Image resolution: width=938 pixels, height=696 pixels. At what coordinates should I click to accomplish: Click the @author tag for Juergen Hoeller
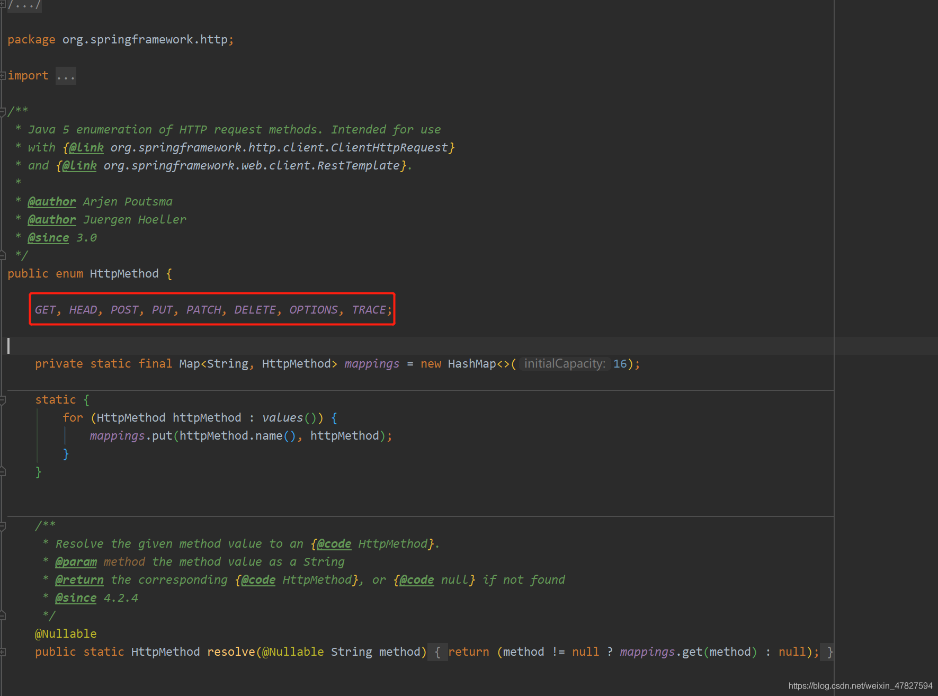pos(52,220)
